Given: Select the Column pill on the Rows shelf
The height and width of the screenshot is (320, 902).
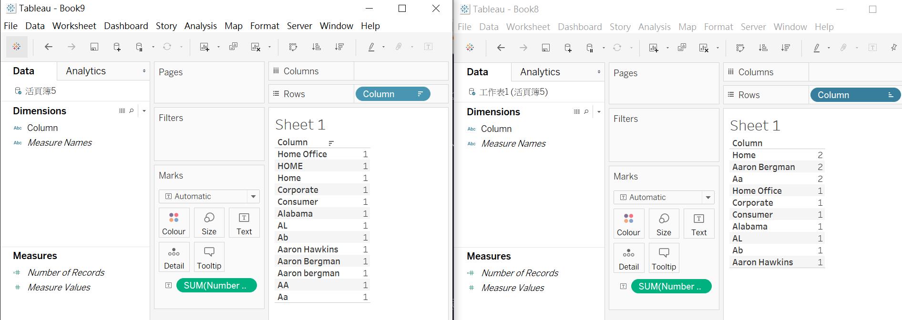Looking at the screenshot, I should click(392, 94).
